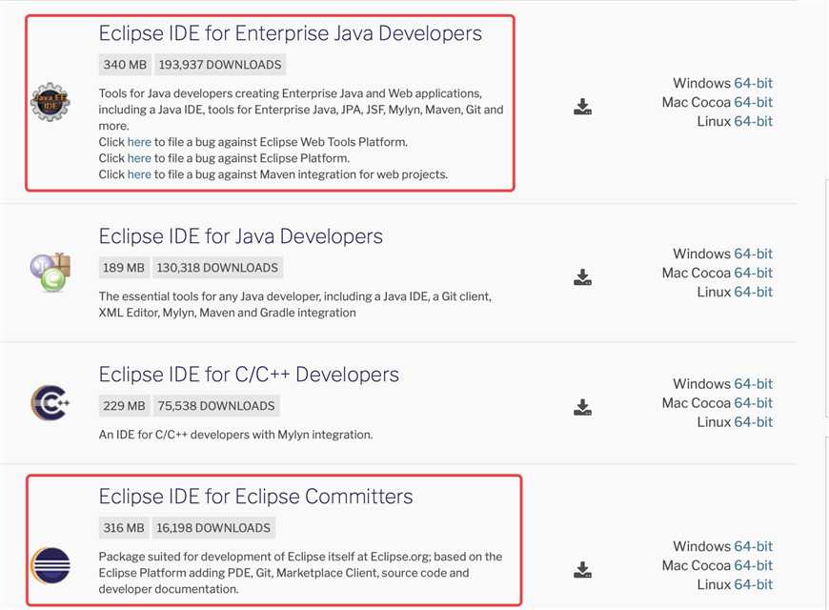829x610 pixels.
Task: Download Enterprise Java Mac Cocoa 64-bit
Action: pyautogui.click(x=753, y=102)
